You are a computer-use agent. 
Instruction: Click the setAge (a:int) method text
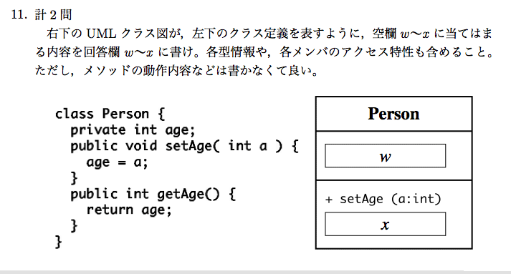(390, 199)
